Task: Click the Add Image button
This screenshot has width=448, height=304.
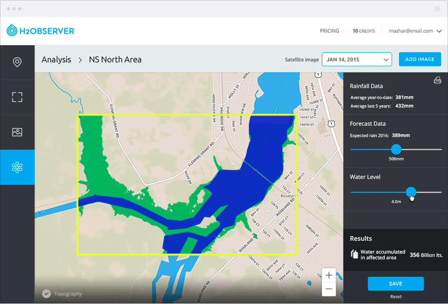Action: [x=419, y=59]
